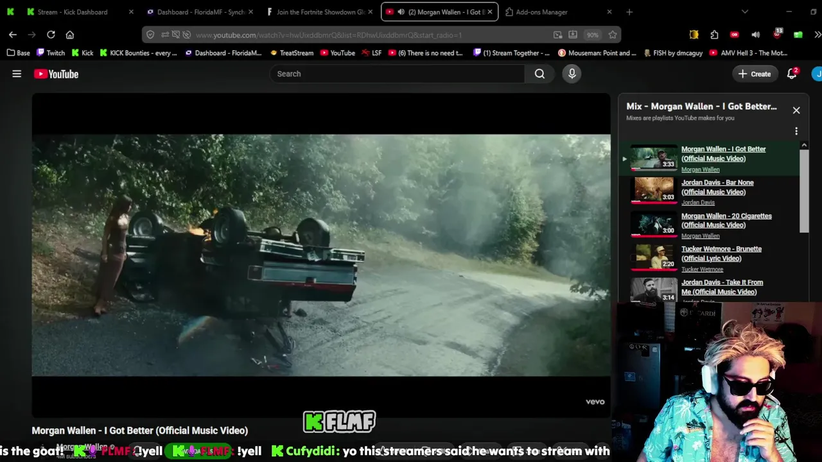Click the red infinity extension icon
The height and width of the screenshot is (462, 822).
tap(735, 35)
